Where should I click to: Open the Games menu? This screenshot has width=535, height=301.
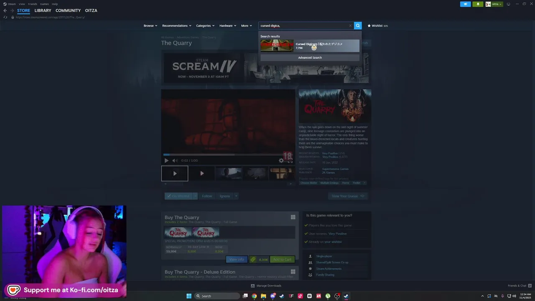(x=44, y=4)
